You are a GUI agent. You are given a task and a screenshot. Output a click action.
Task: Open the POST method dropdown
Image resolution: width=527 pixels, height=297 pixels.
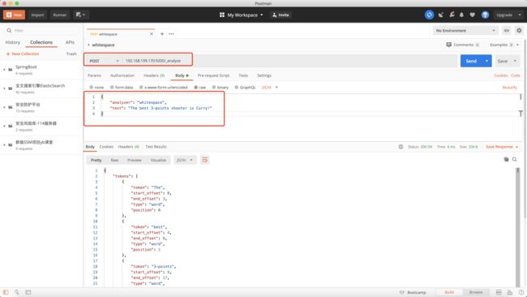[x=104, y=61]
